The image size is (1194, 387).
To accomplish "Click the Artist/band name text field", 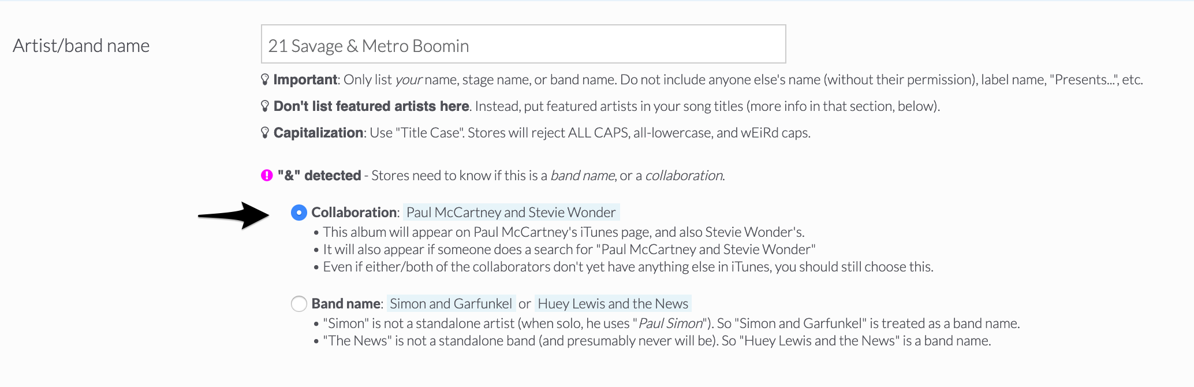I will pos(523,44).
